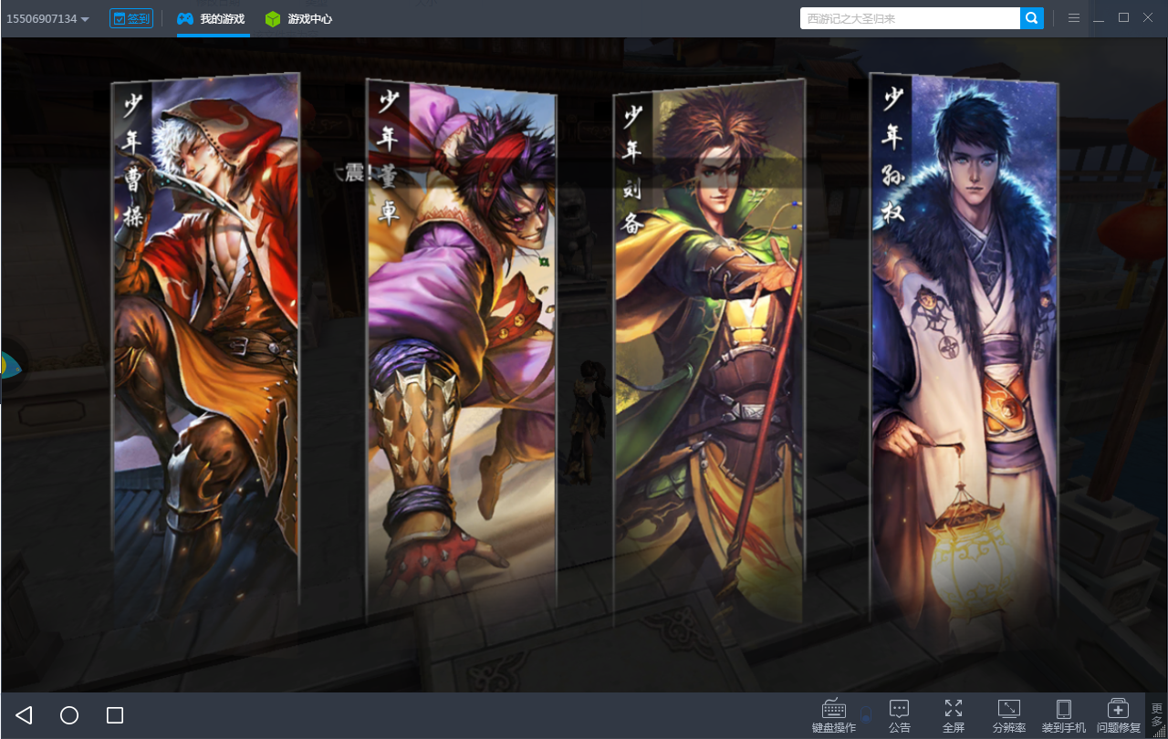Click the 签到 check-in button
This screenshot has width=1168, height=739.
pos(131,18)
